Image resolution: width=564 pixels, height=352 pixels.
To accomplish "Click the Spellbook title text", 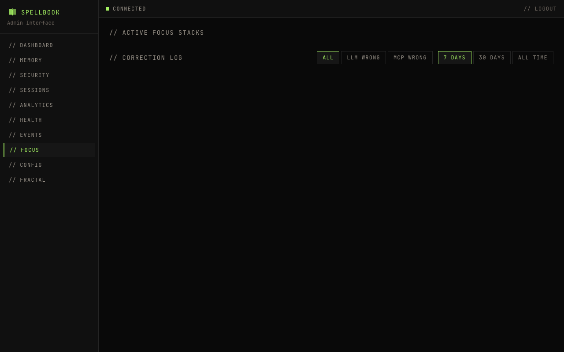I will click(41, 13).
